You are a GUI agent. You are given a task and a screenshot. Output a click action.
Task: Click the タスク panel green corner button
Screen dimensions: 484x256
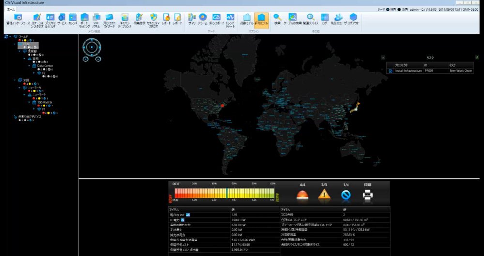[477, 57]
